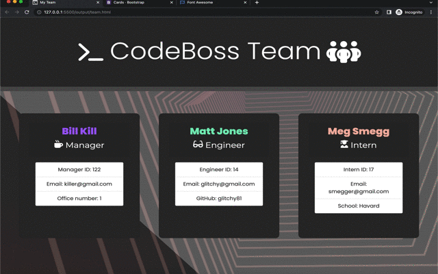Switch to the Cards - Bootstrap tab
This screenshot has height=274, width=438.
click(x=140, y=3)
